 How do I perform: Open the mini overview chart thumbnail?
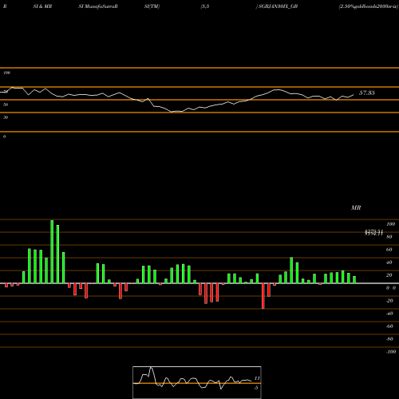click(x=197, y=382)
